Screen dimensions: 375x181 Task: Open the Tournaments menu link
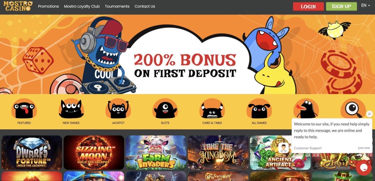[117, 6]
